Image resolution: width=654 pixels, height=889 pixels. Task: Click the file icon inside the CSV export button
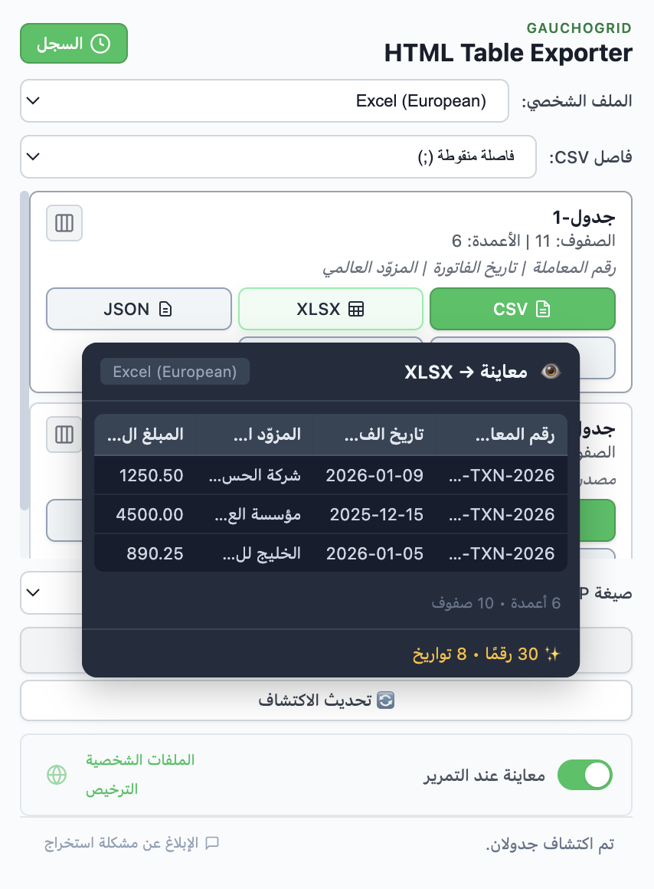[543, 310]
